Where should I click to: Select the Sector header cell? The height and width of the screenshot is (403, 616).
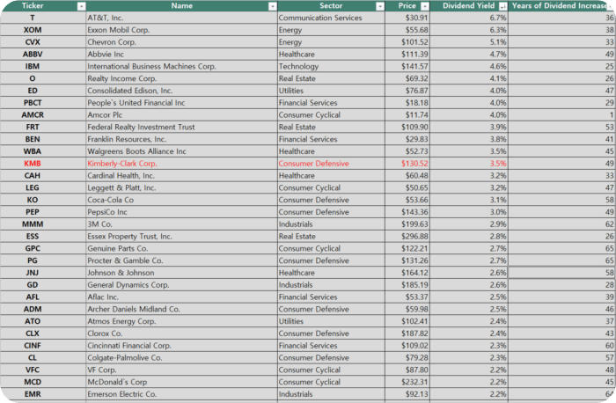[331, 6]
